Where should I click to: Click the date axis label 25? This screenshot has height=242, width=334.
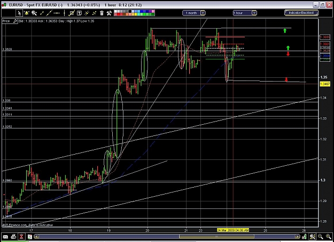[265, 230]
